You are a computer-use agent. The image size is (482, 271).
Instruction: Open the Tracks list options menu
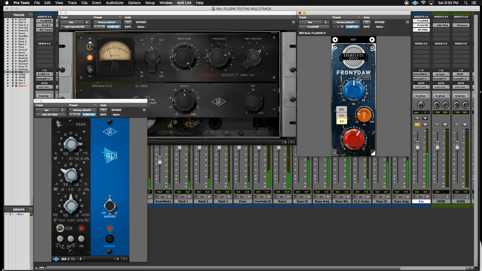pos(31,15)
